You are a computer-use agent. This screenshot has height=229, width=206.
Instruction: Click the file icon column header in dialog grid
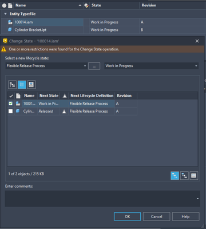18,96
